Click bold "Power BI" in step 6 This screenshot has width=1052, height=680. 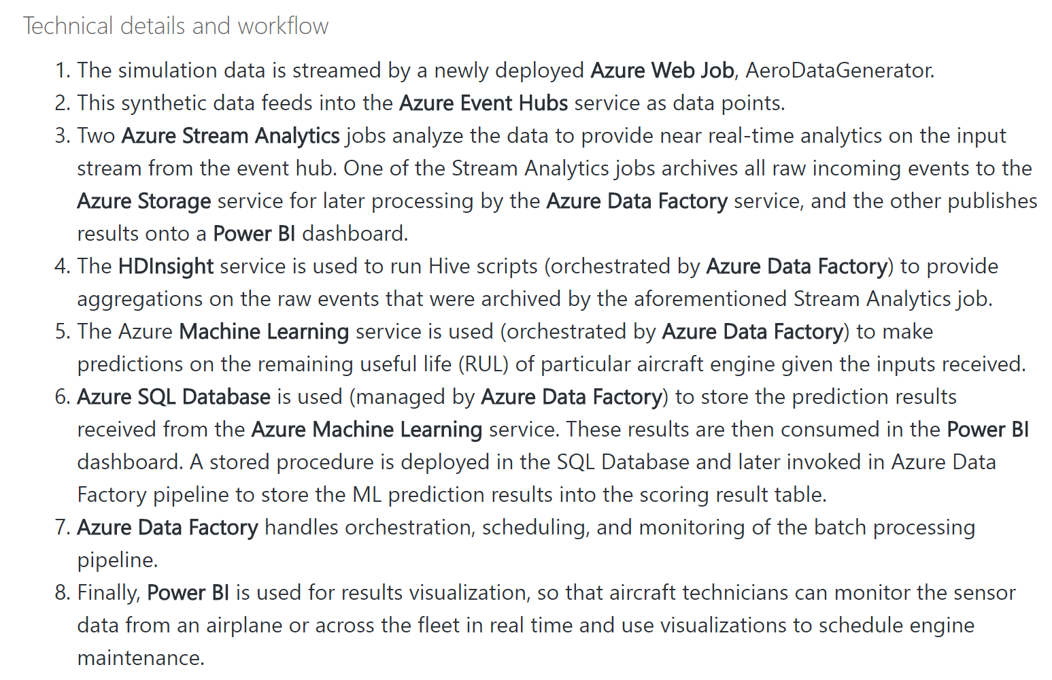click(x=987, y=429)
